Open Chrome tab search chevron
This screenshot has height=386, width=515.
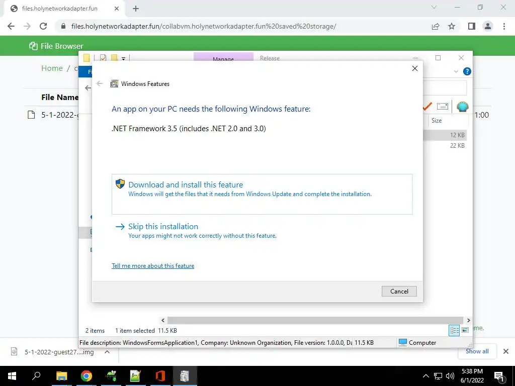(x=434, y=7)
